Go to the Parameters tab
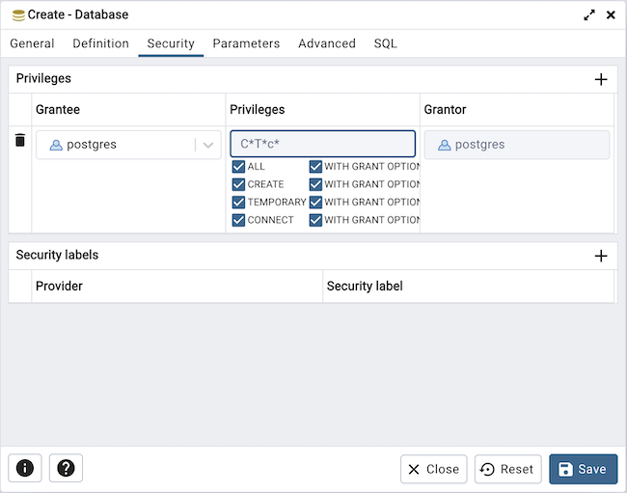 click(x=246, y=43)
